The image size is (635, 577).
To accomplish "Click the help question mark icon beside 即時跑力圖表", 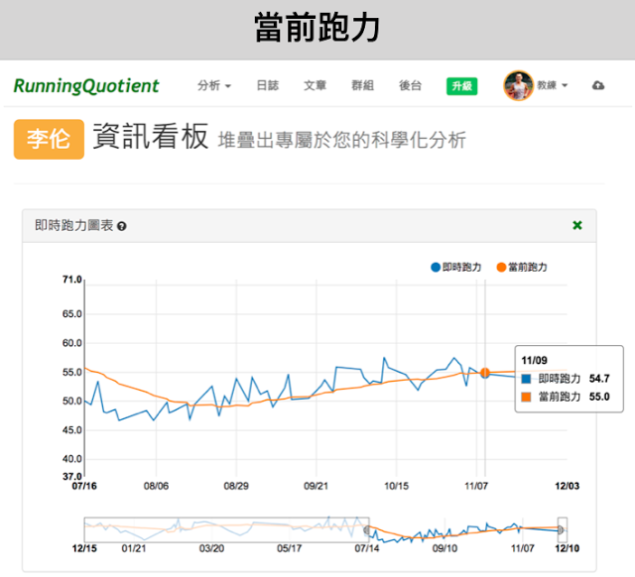I will [x=121, y=226].
